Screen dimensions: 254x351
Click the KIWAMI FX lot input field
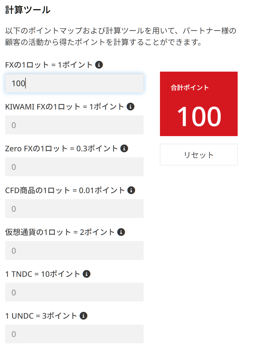74,125
